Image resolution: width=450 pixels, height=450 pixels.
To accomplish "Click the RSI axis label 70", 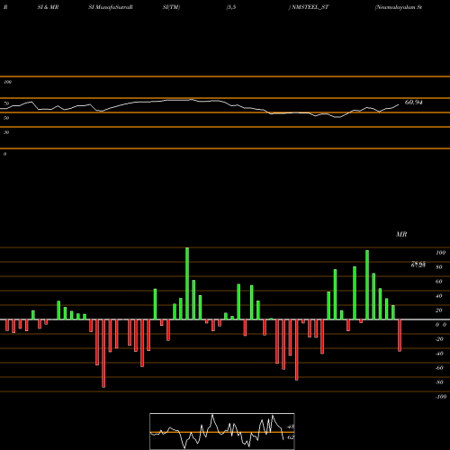I will coord(6,103).
